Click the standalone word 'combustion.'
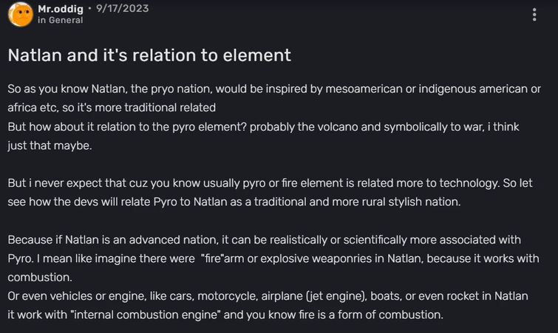Screen dimensions: 558x333 (38, 278)
